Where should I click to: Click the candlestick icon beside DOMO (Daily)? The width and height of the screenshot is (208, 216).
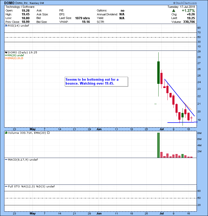[x=6, y=52]
